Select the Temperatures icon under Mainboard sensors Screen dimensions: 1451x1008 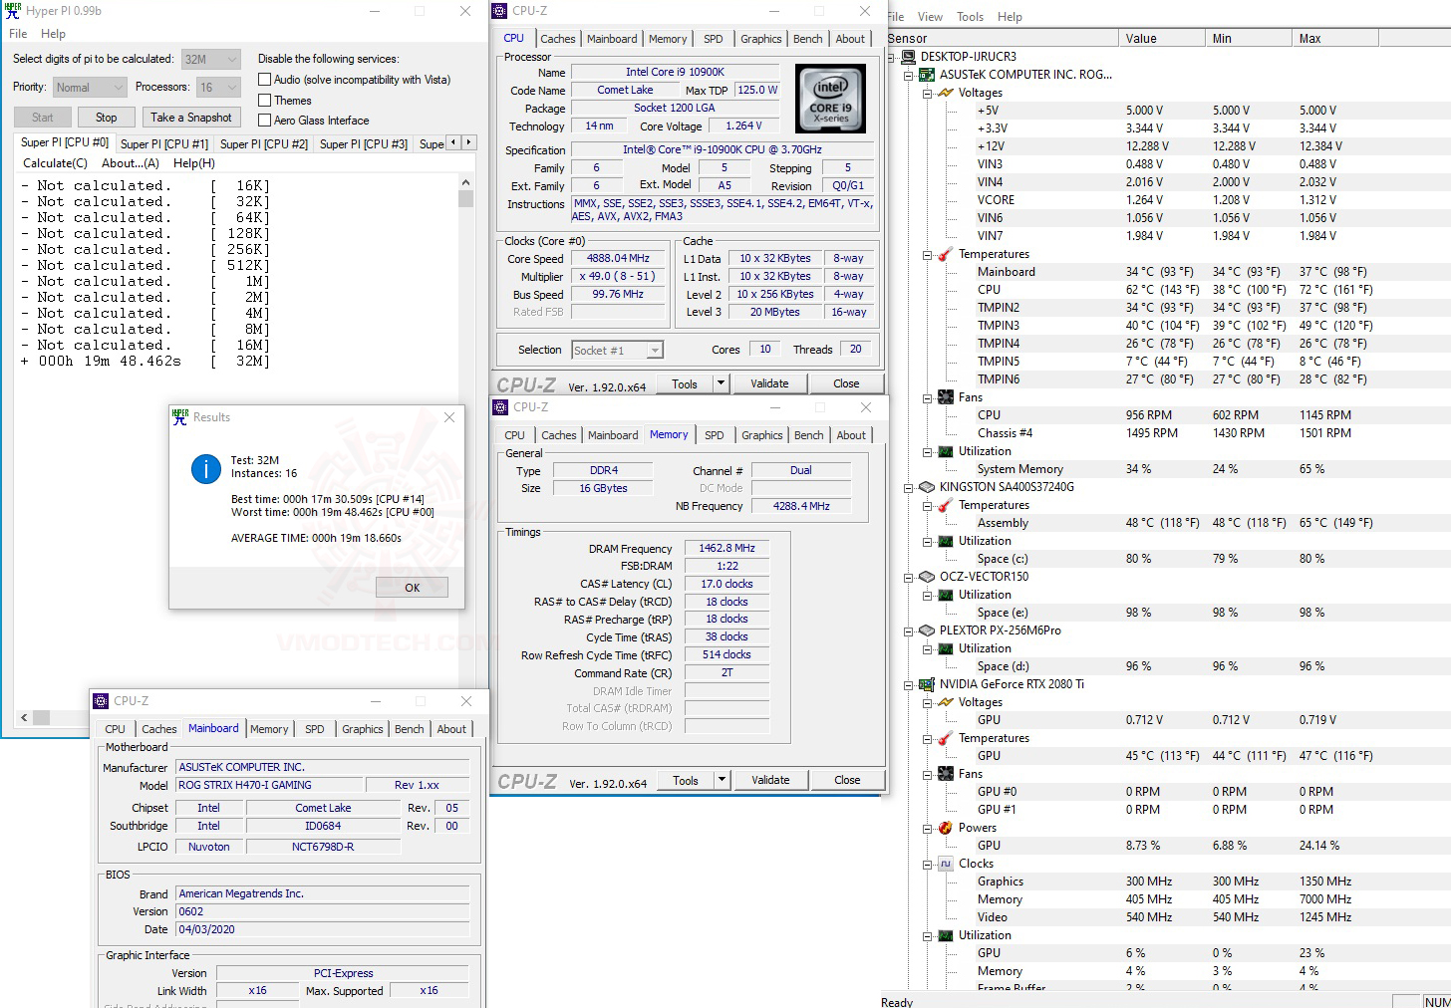pyautogui.click(x=945, y=254)
